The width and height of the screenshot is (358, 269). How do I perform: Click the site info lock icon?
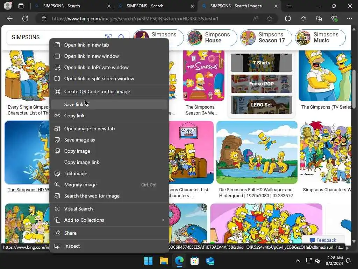click(x=44, y=19)
